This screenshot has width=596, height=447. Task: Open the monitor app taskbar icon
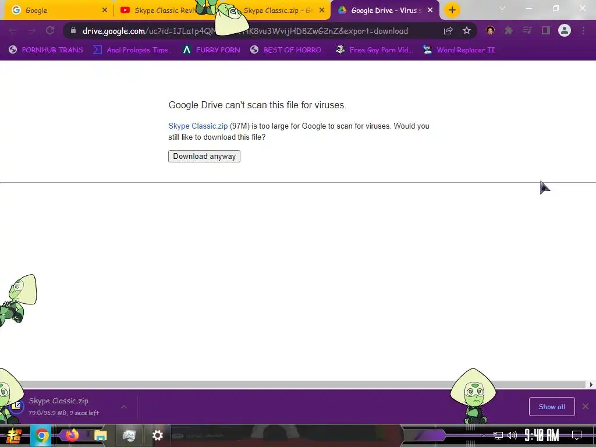(x=129, y=435)
